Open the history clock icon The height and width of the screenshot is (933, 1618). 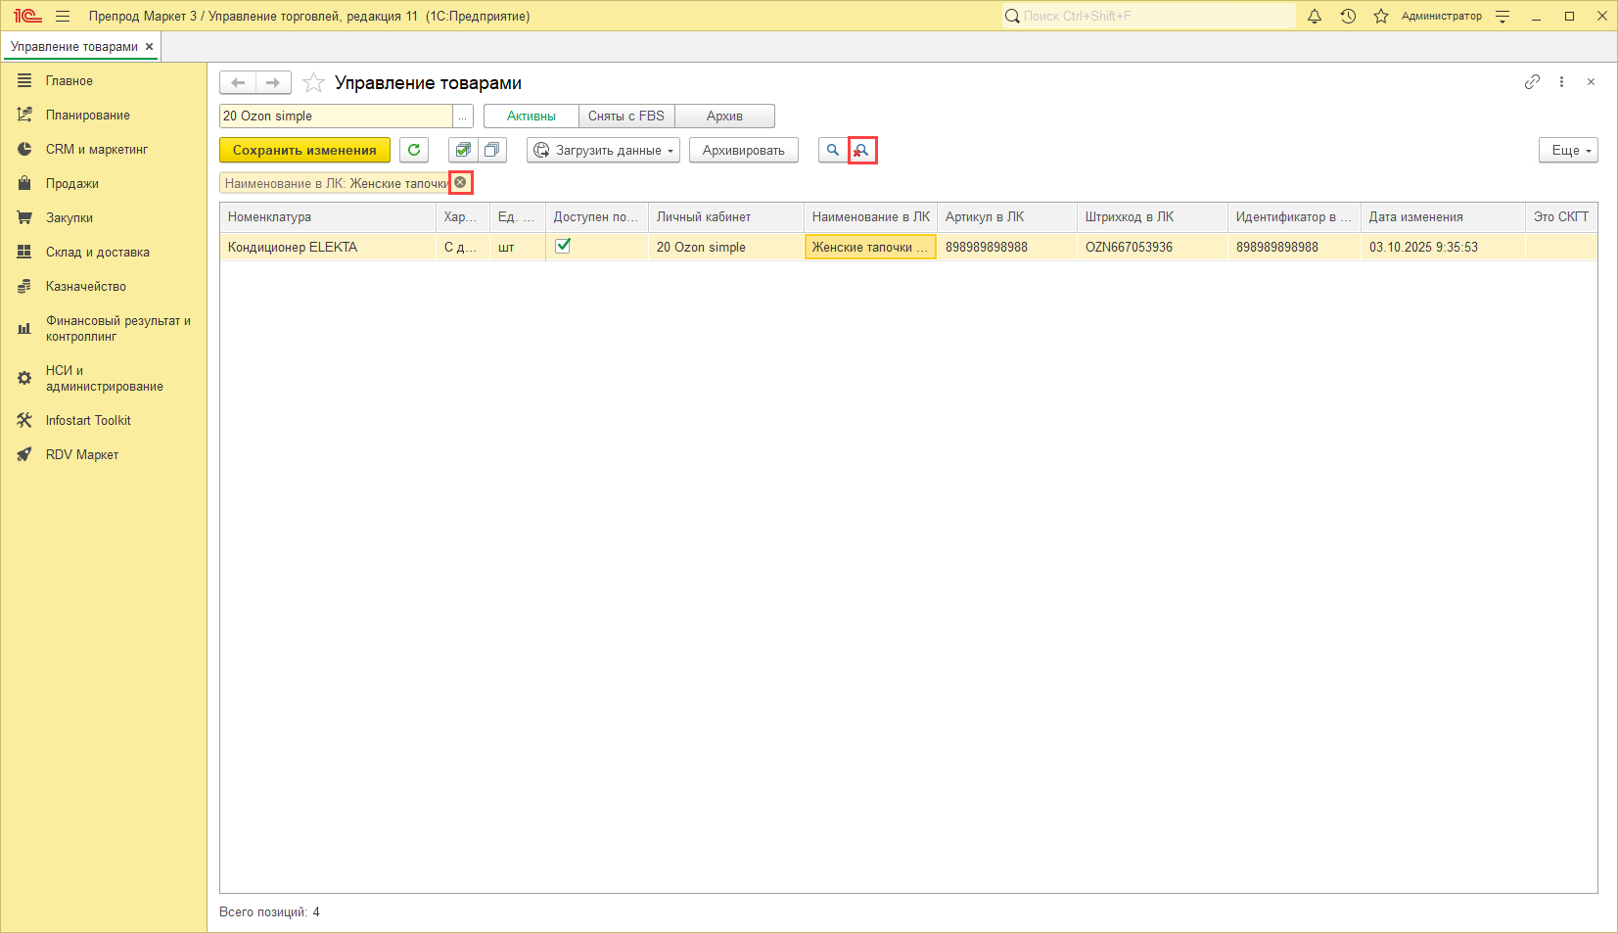(1348, 17)
